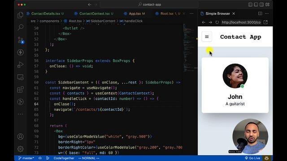Go back in Simple Browser
The image size is (287, 161).
[204, 22]
